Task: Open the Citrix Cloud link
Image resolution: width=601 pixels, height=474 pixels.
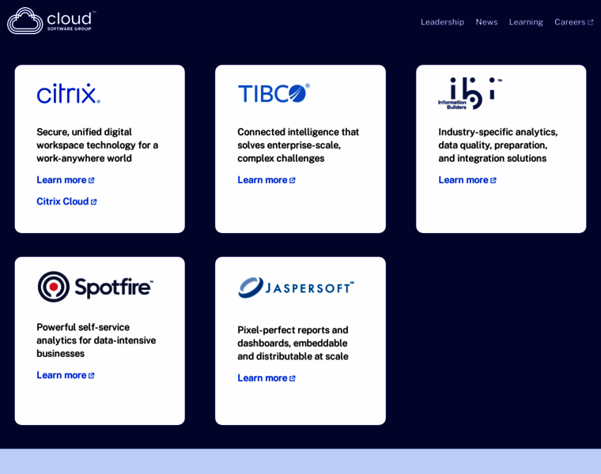Action: click(66, 201)
